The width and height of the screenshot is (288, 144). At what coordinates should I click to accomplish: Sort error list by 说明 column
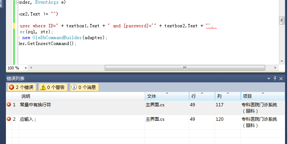(x=82, y=96)
